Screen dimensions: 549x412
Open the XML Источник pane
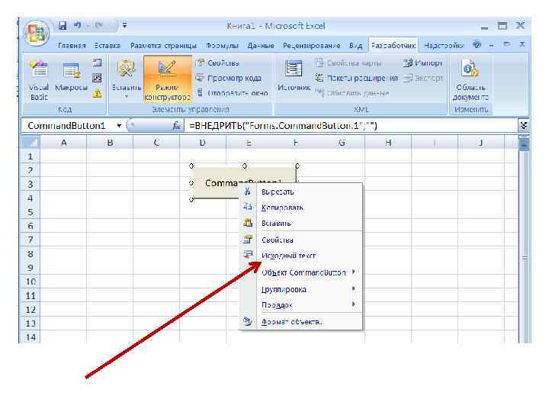pyautogui.click(x=294, y=76)
